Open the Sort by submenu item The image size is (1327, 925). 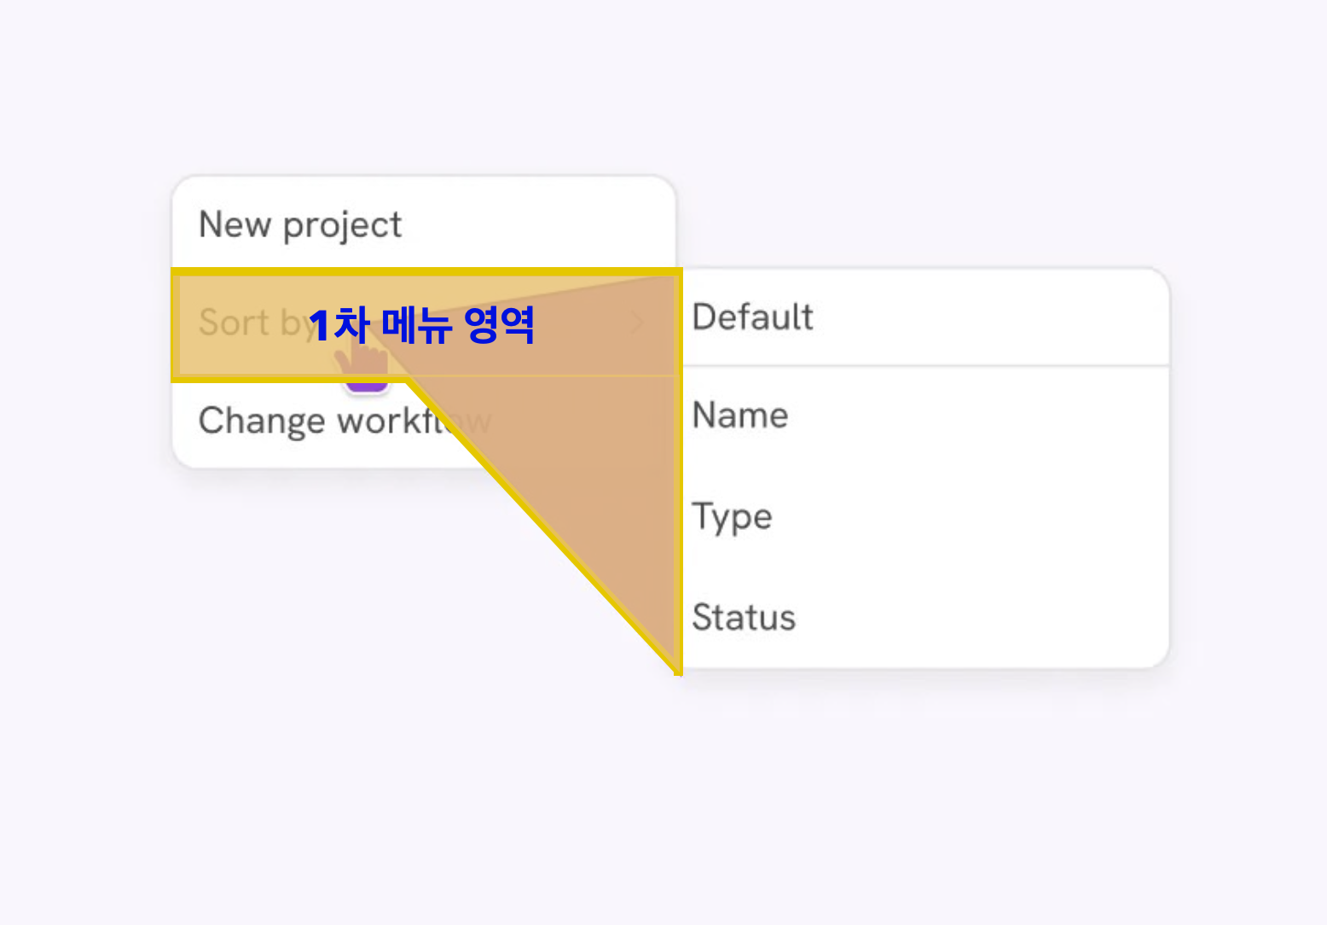click(424, 323)
